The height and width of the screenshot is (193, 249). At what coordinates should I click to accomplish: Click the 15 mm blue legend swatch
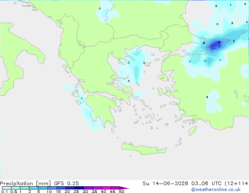tap(61, 188)
